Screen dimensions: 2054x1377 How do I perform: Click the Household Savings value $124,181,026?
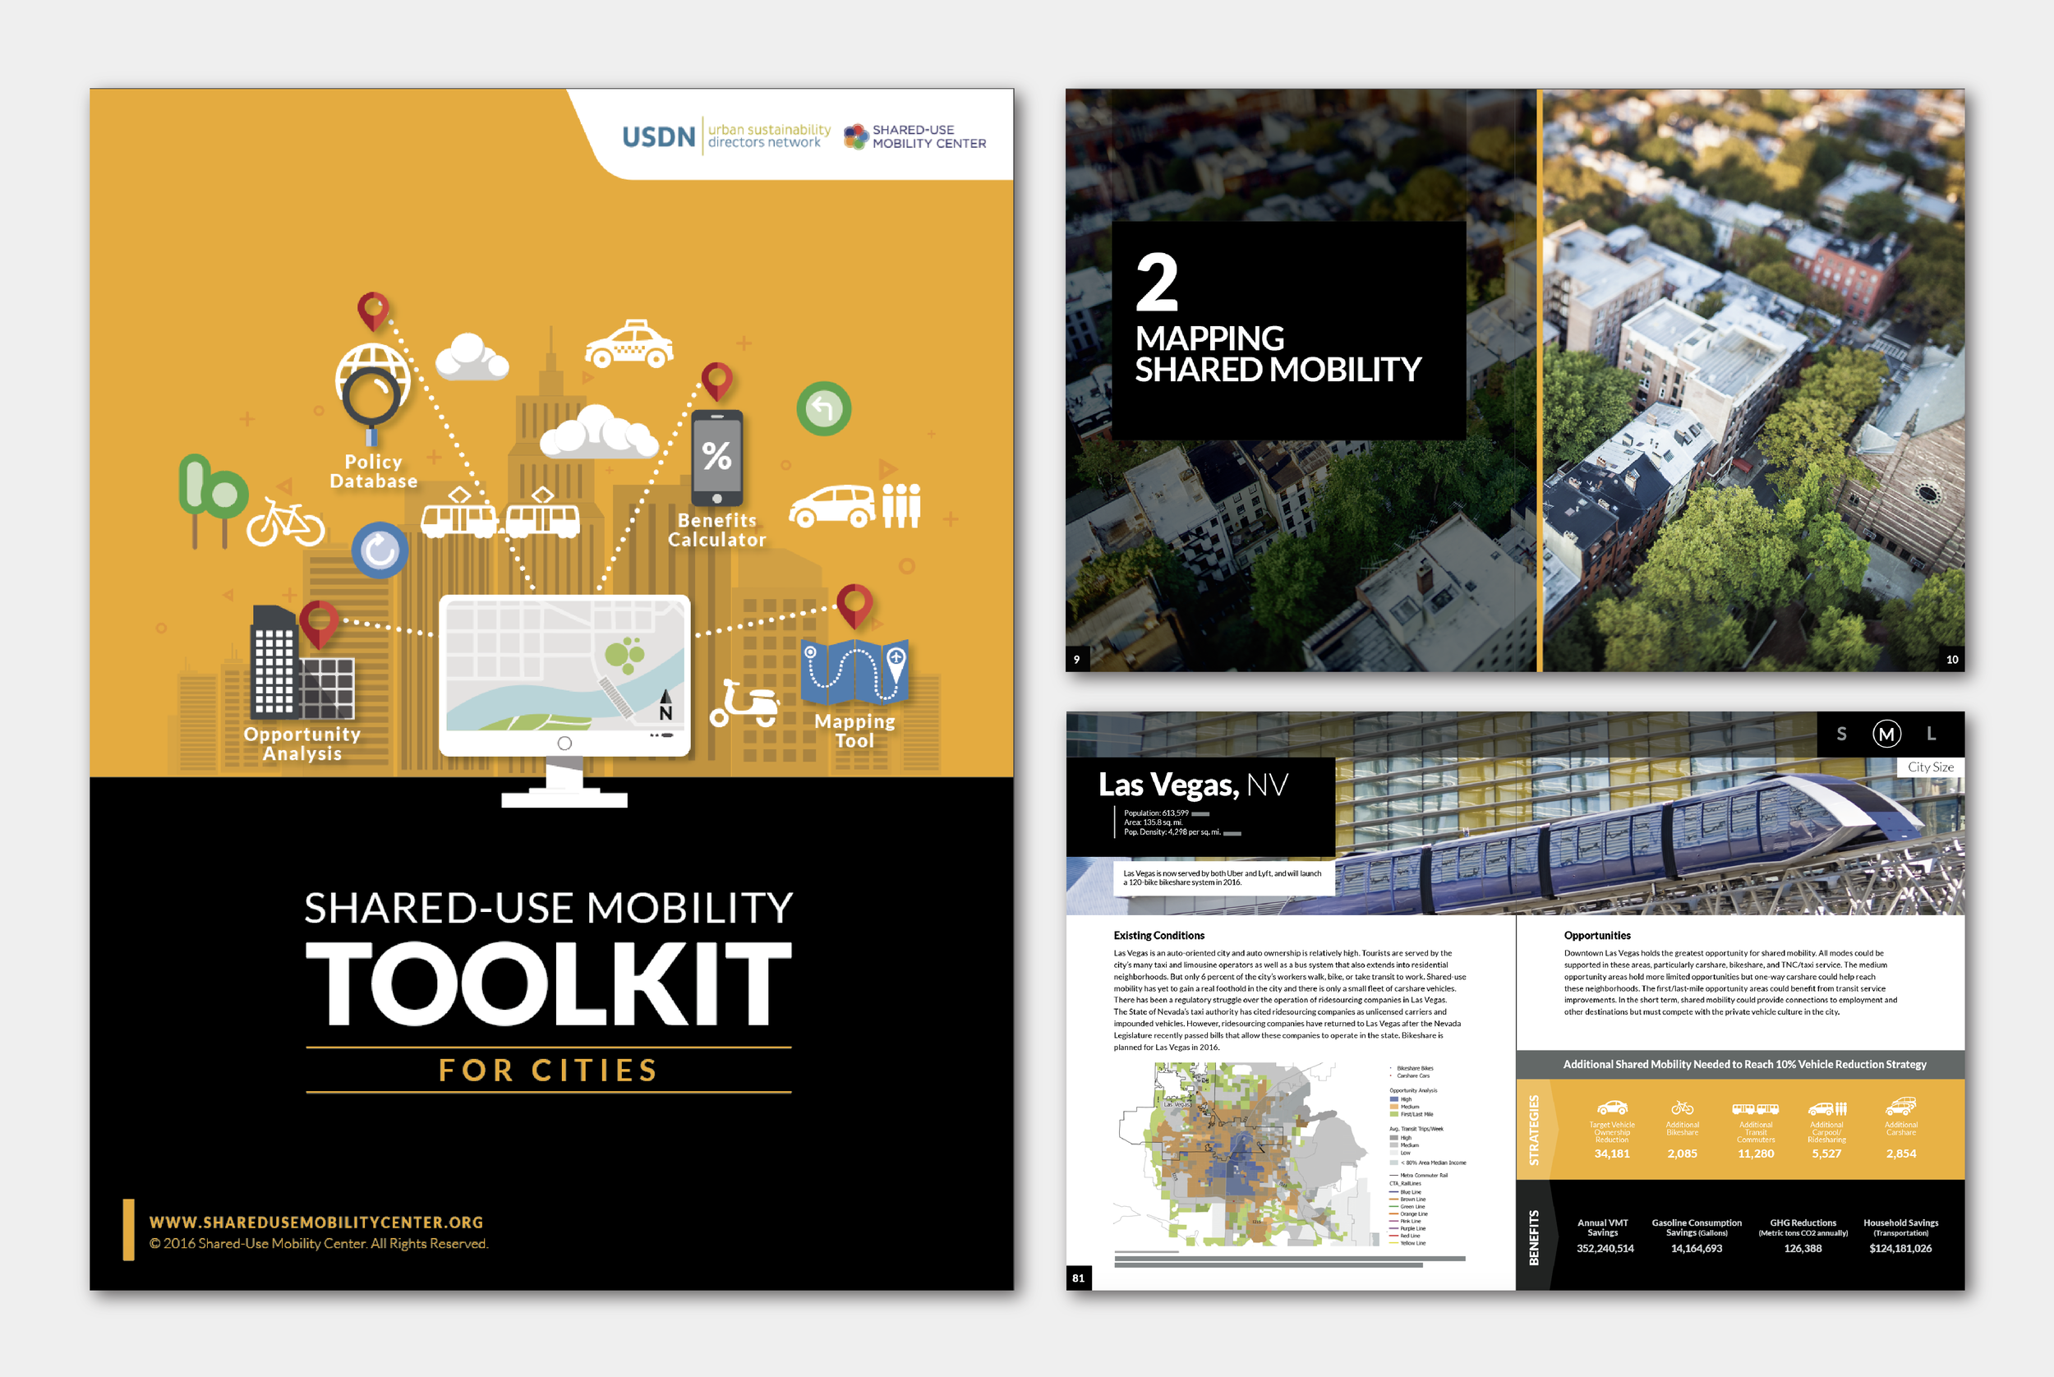[1900, 1248]
